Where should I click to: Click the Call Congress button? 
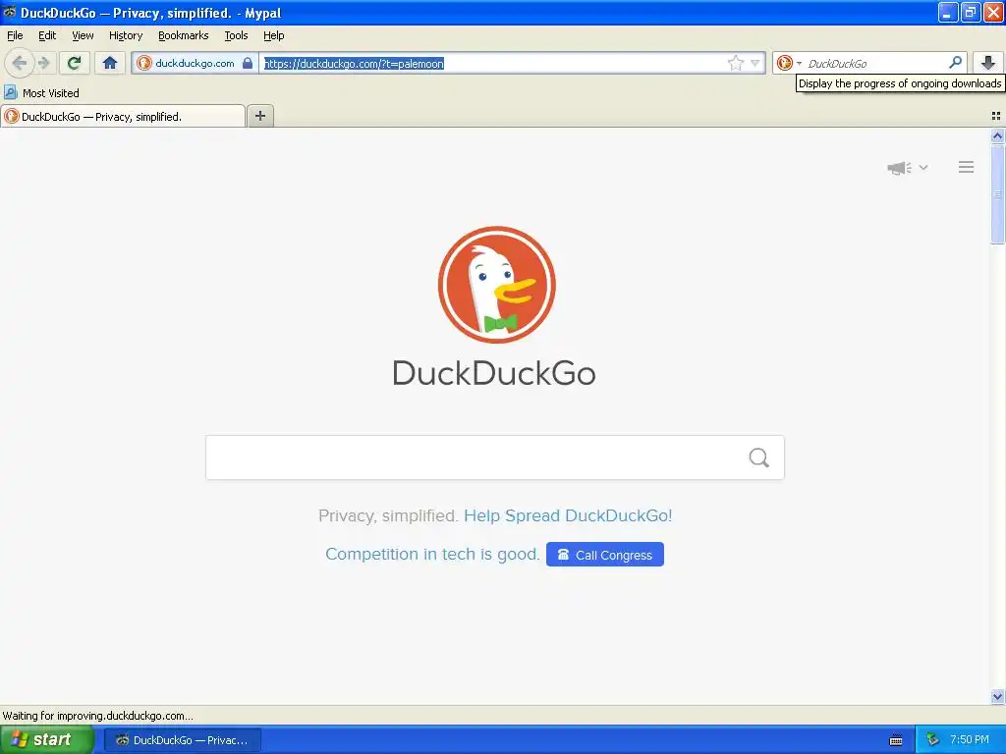605,555
